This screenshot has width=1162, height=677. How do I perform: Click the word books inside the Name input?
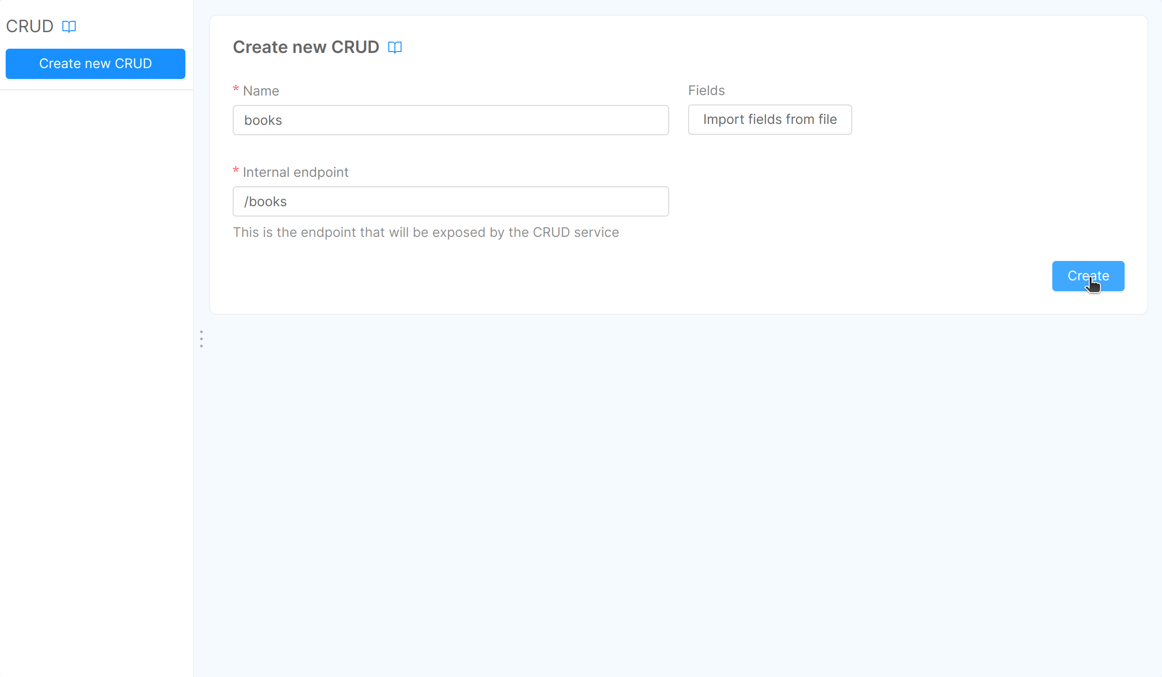coord(263,121)
